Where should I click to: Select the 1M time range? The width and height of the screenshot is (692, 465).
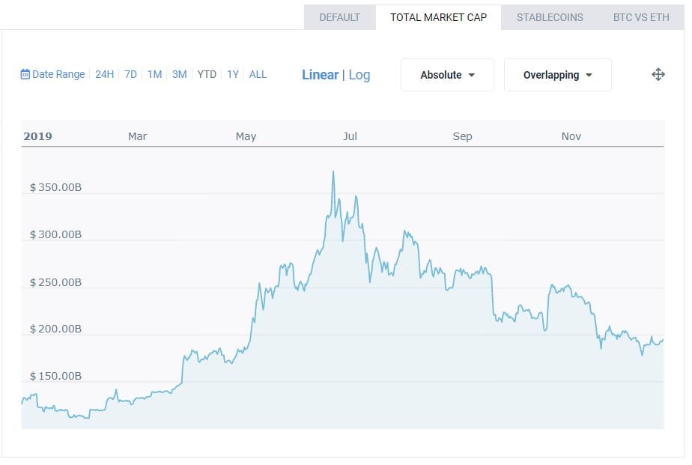(154, 74)
